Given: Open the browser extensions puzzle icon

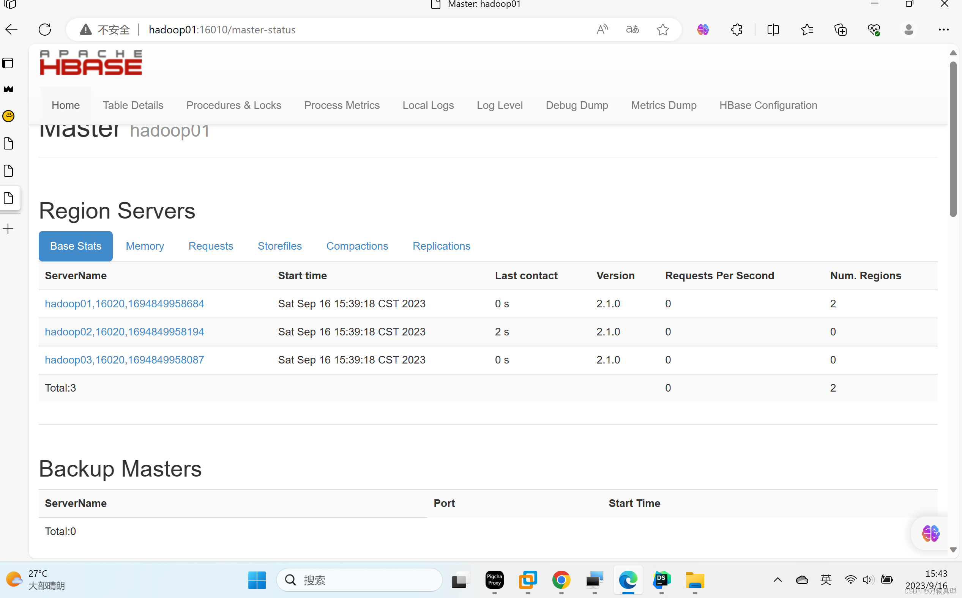Looking at the screenshot, I should [x=736, y=29].
